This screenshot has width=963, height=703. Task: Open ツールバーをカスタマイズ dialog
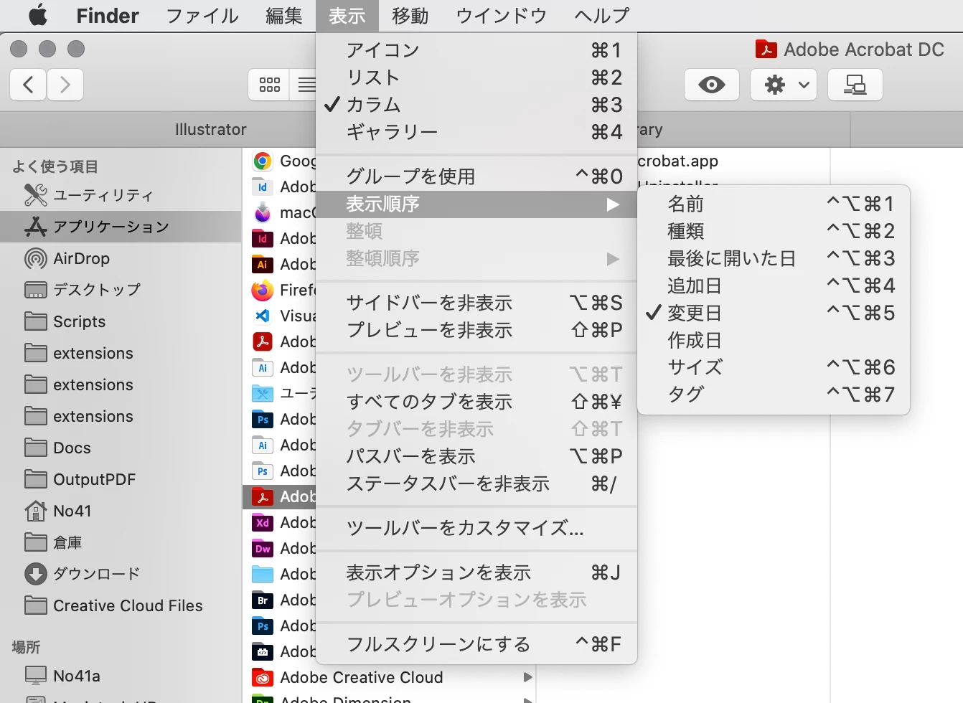476,528
